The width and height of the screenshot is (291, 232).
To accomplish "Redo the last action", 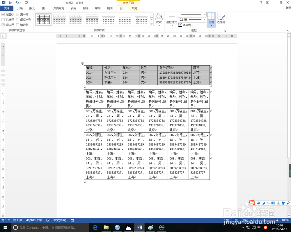I will (26, 2).
